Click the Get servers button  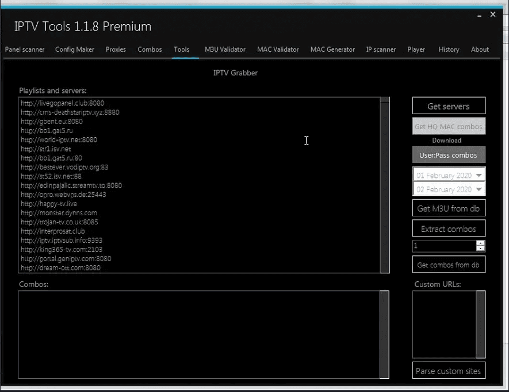pos(449,106)
